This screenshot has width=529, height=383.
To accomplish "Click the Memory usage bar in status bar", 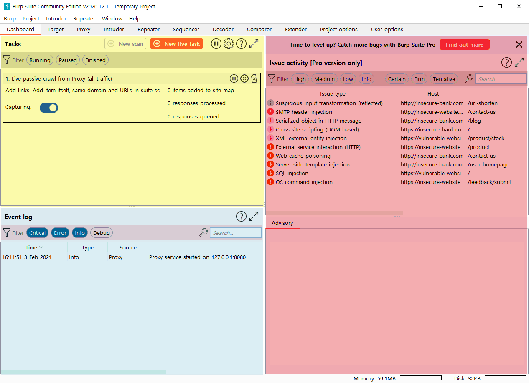I will (x=421, y=378).
